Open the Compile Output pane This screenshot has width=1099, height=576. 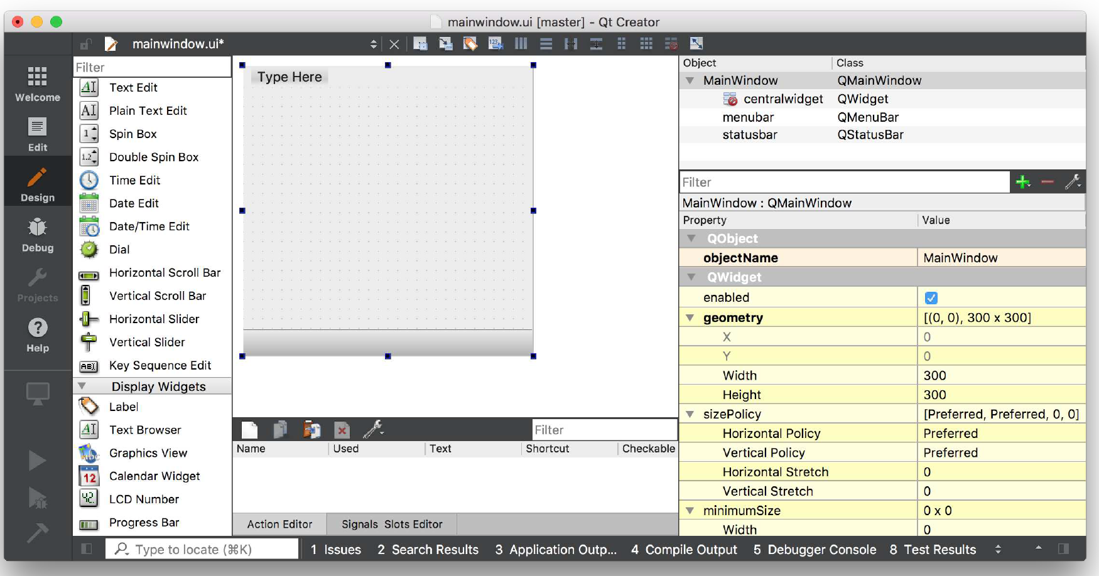click(685, 550)
